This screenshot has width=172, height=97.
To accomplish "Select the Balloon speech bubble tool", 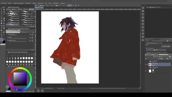I will (x=4, y=35).
